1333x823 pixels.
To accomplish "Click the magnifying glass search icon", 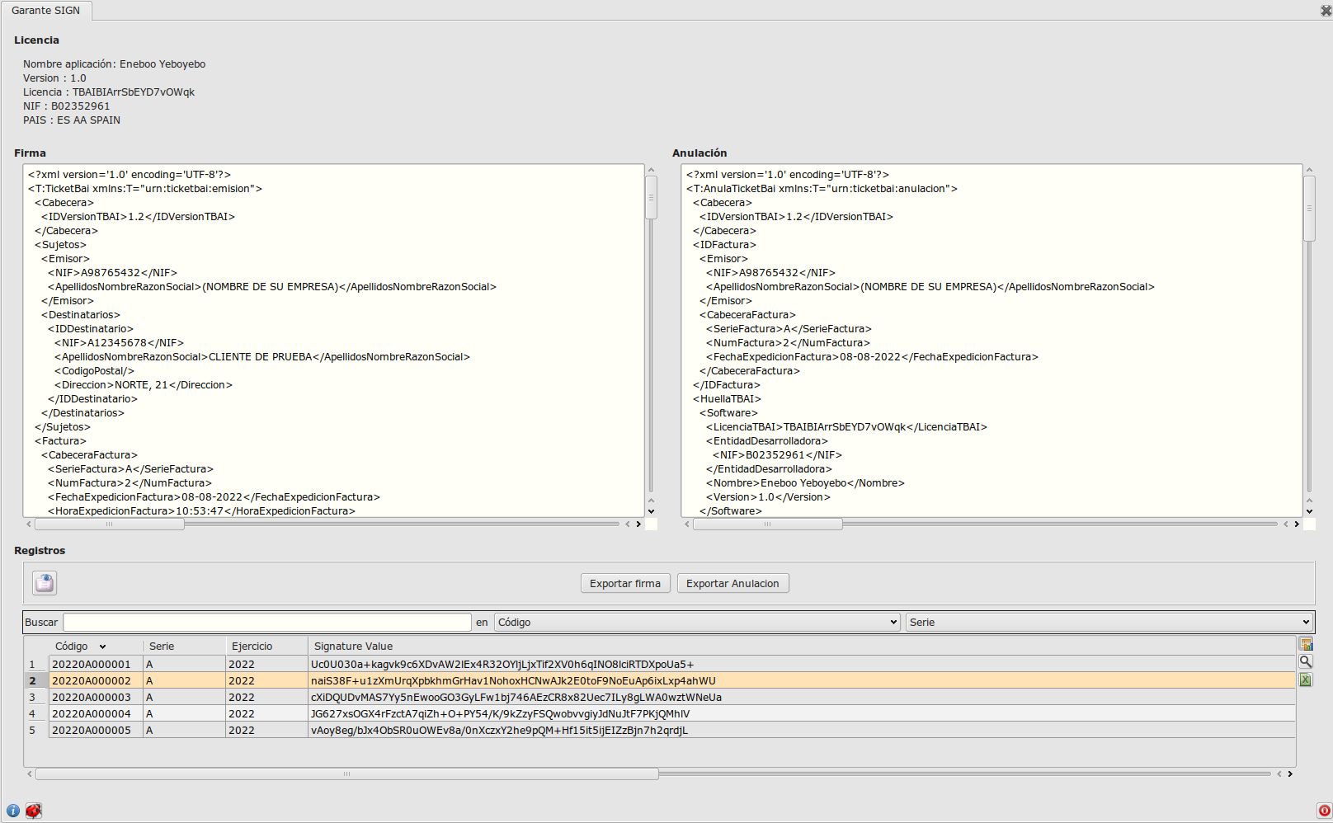I will pos(1306,661).
